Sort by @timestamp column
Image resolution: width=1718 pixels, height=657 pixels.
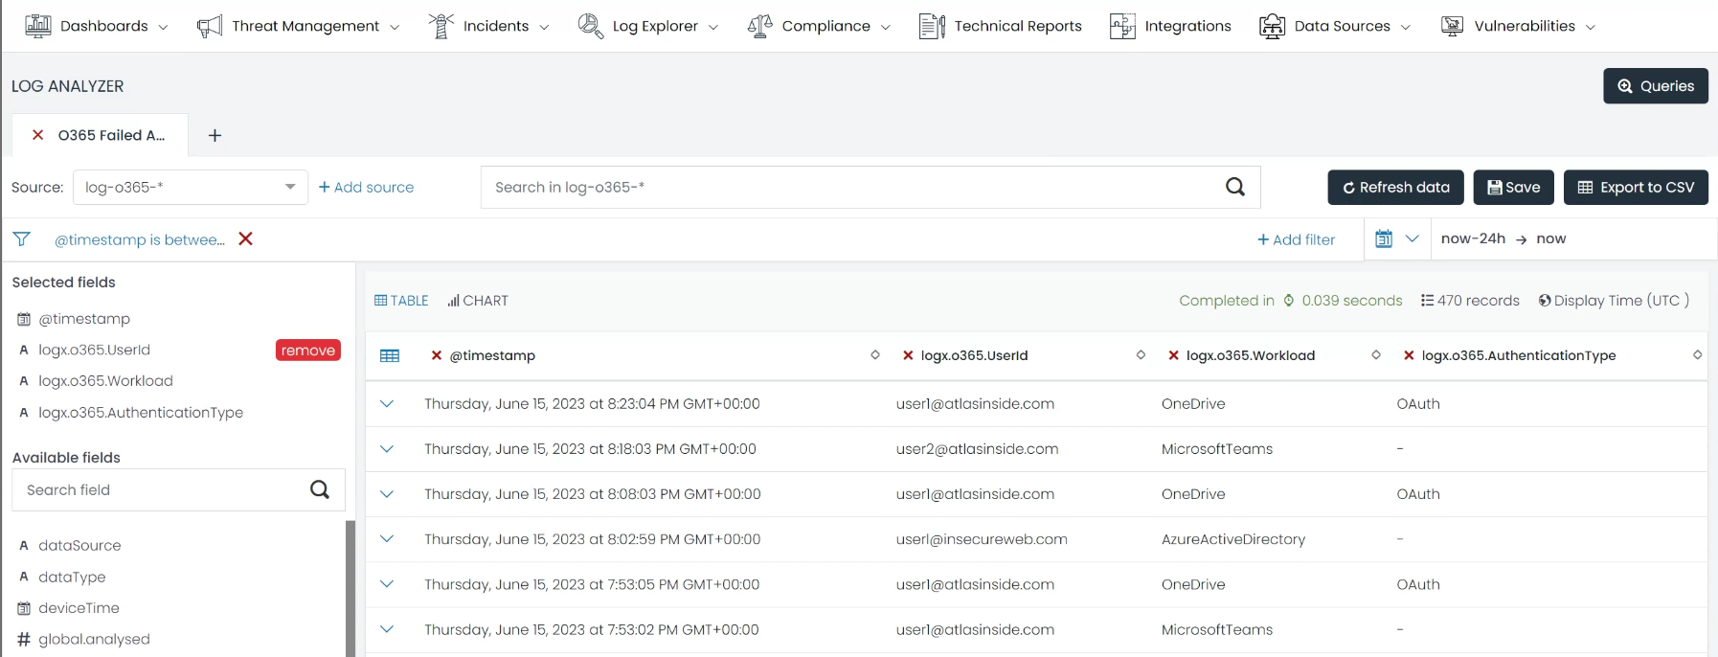tap(875, 355)
